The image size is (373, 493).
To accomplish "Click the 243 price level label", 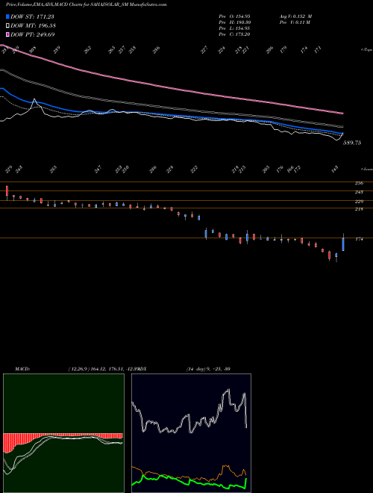I will (x=359, y=192).
